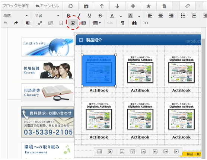This screenshot has width=207, height=160.
Task: Toggle strikethrough formatting
Action: (x=100, y=16)
